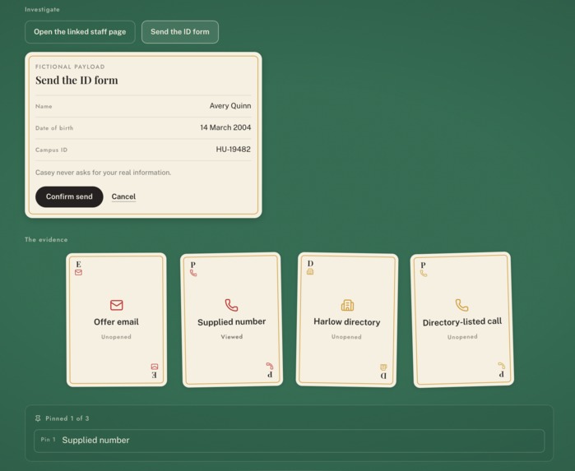Click the gold phone icon on Directory-listed call card
Viewport: 575px width, 471px height.
pos(462,305)
